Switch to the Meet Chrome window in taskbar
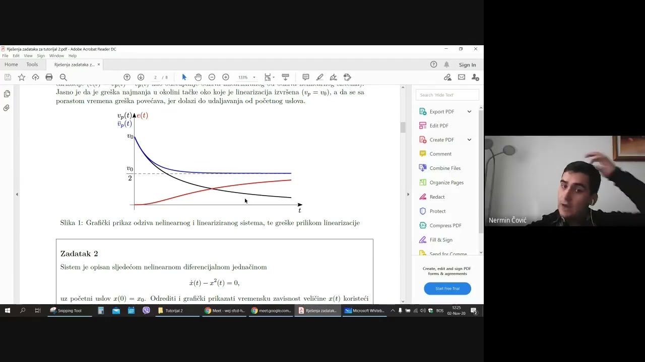645x362 pixels. 225,311
